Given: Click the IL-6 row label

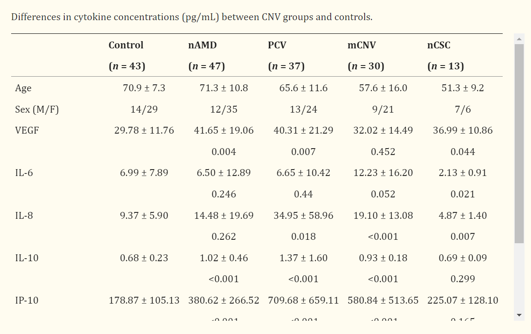Looking at the screenshot, I should point(24,173).
